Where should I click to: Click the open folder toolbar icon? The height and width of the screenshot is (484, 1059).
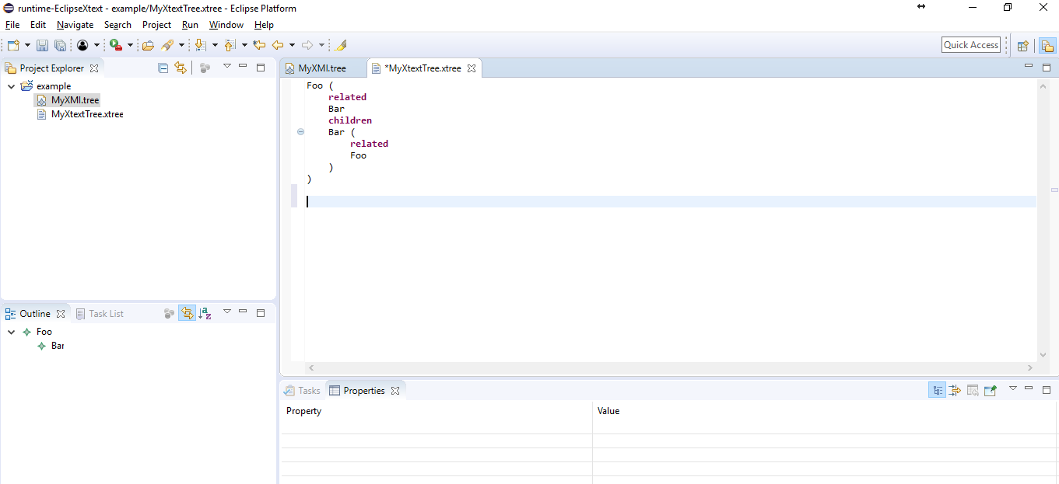[x=148, y=45]
